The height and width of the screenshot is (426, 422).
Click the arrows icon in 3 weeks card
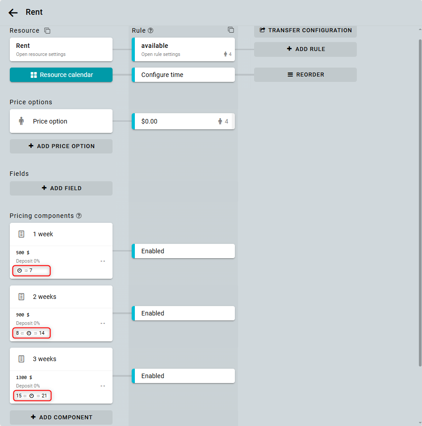[103, 386]
